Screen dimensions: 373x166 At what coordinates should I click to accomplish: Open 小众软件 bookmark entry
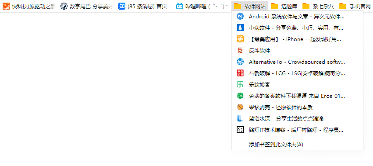[x=297, y=28]
